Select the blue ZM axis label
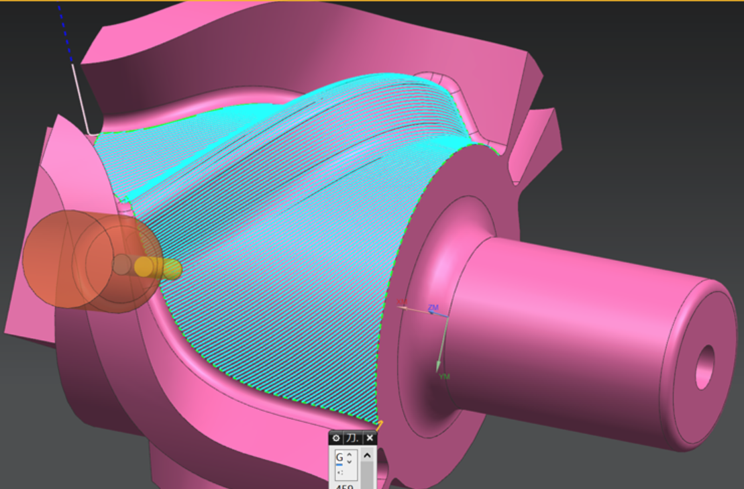This screenshot has height=489, width=744. pyautogui.click(x=433, y=307)
